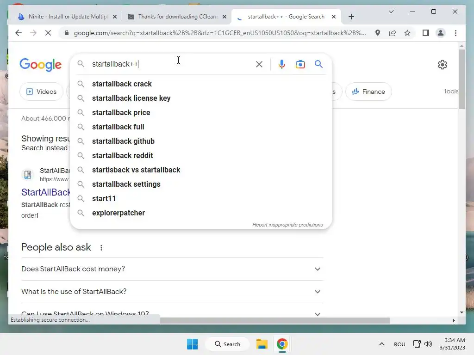Clear the search box with the X icon
Screen dimensions: 474x355
(259, 64)
